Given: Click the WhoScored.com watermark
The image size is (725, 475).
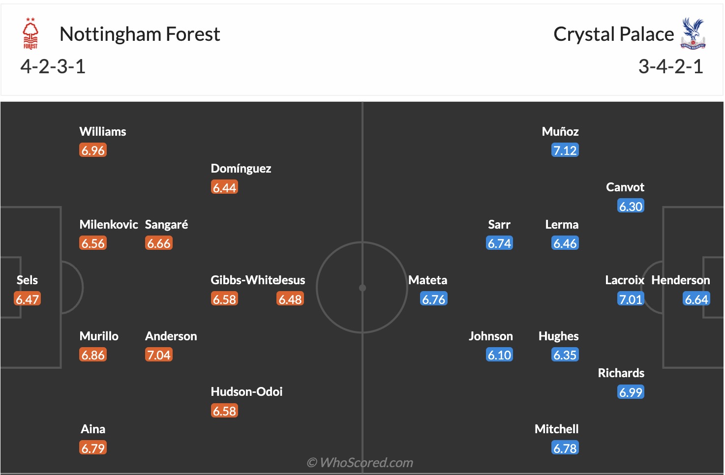Looking at the screenshot, I should click(x=360, y=463).
